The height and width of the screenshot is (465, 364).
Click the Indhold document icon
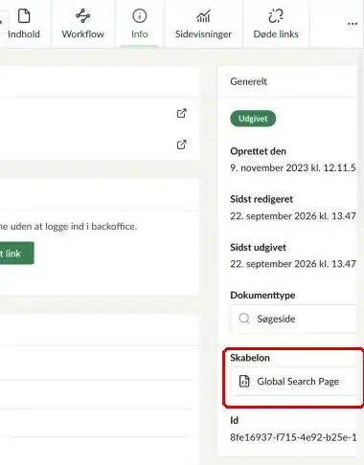coord(24,16)
